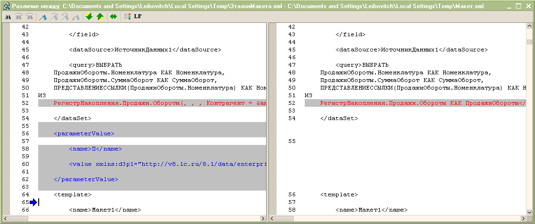The height and width of the screenshot is (224, 535).
Task: Open the colored lines highlight settings icon
Action: [127, 17]
